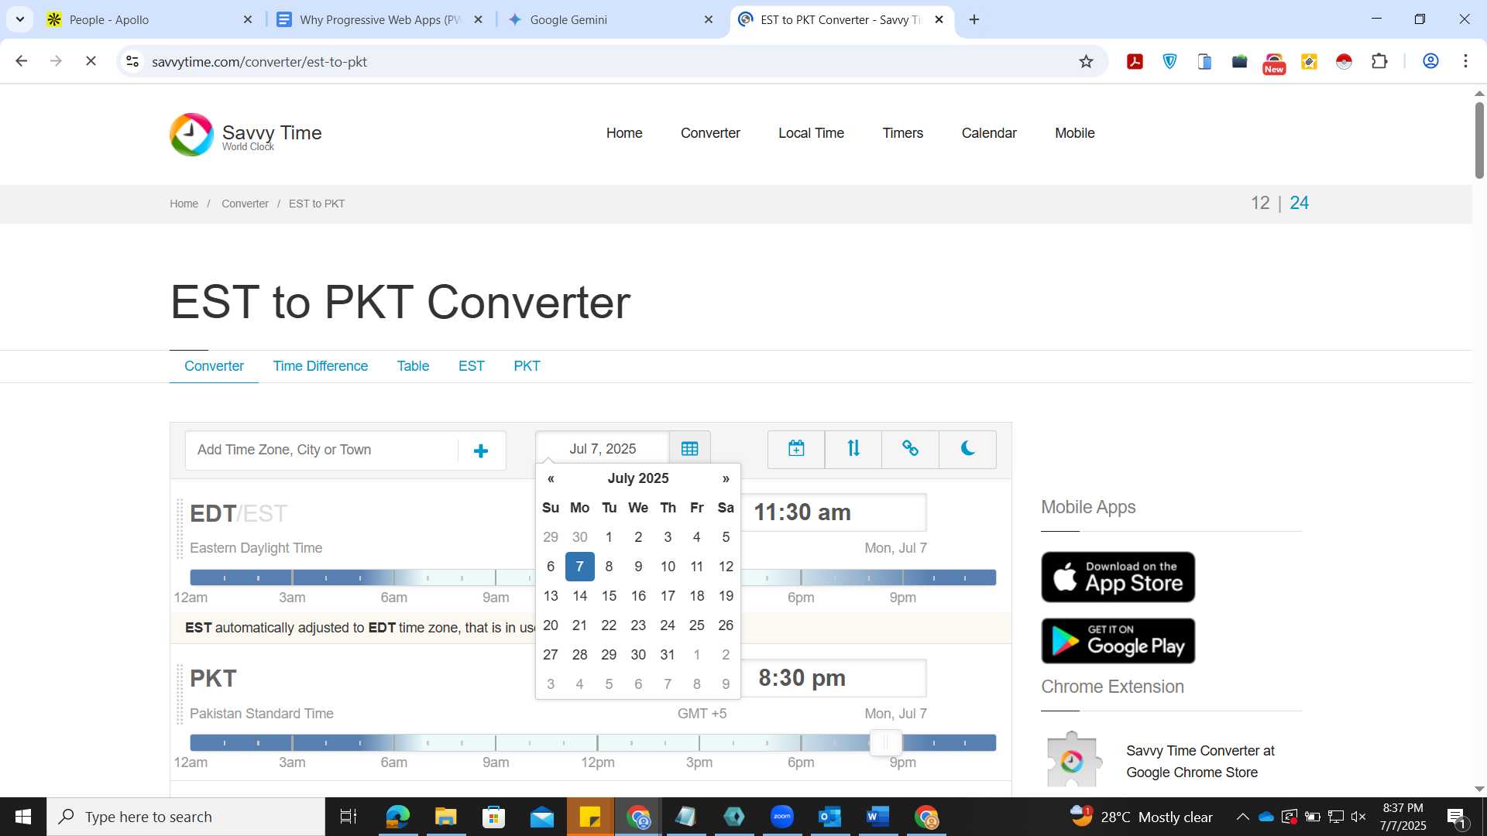Click the PKT time slider handle
The height and width of the screenshot is (836, 1487).
(885, 743)
